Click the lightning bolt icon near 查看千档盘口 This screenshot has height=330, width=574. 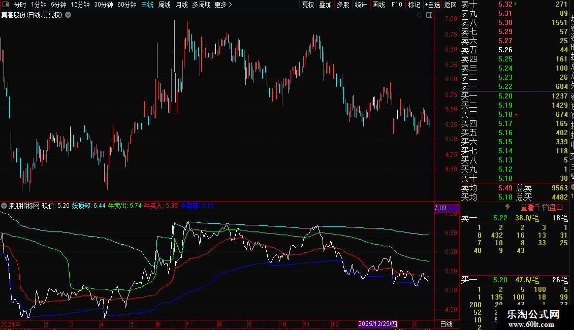(x=507, y=207)
